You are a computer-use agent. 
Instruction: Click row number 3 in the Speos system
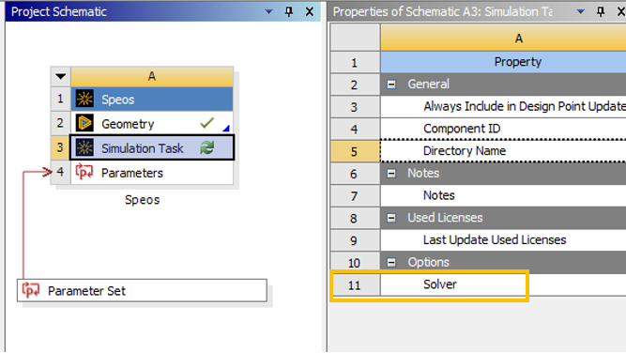click(x=60, y=147)
